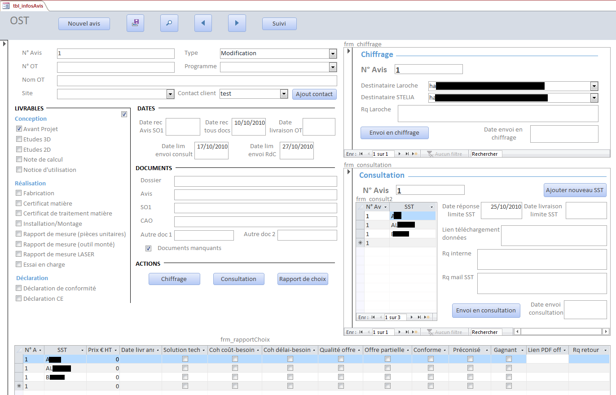Click the horizontal scrollbar in Consultation subform
Image resolution: width=616 pixels, height=395 pixels.
click(561, 332)
